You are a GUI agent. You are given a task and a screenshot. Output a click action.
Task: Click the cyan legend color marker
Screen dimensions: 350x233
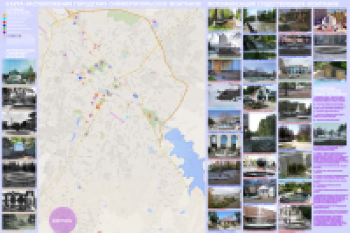4,19
